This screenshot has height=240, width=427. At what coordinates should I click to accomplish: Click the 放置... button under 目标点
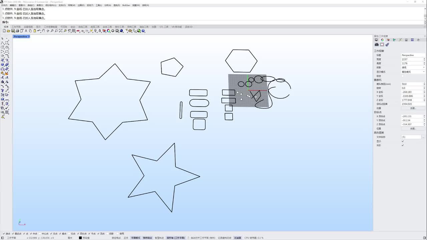[x=413, y=128]
